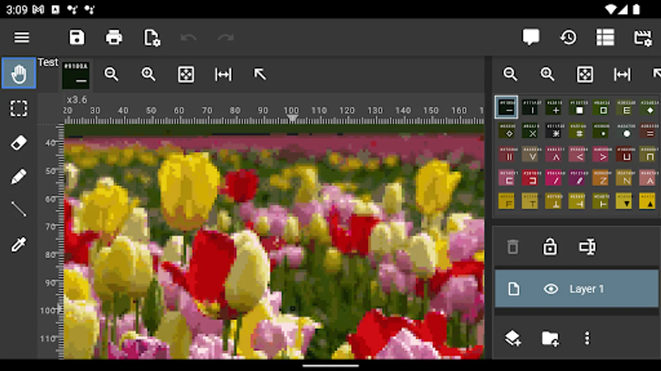
Task: Click the printer icon
Action: pyautogui.click(x=114, y=38)
